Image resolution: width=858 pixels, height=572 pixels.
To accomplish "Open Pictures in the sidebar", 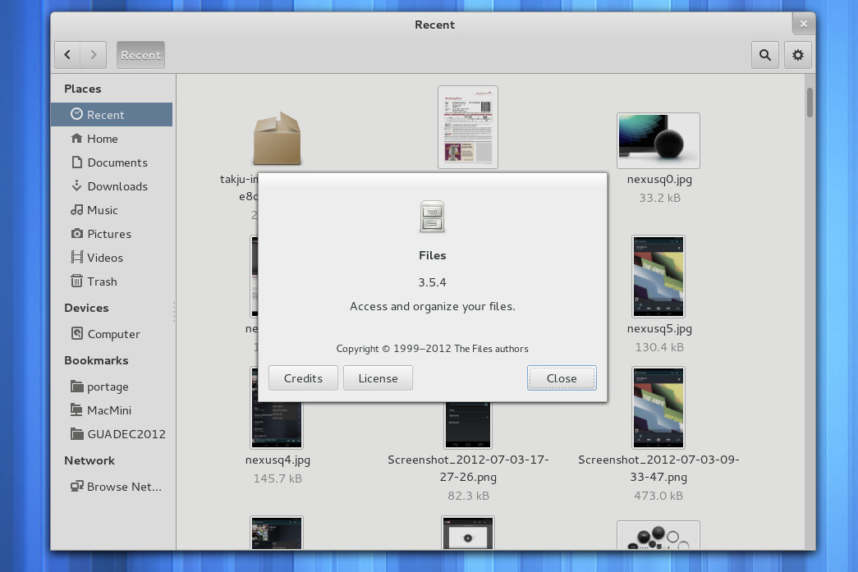I will (112, 234).
